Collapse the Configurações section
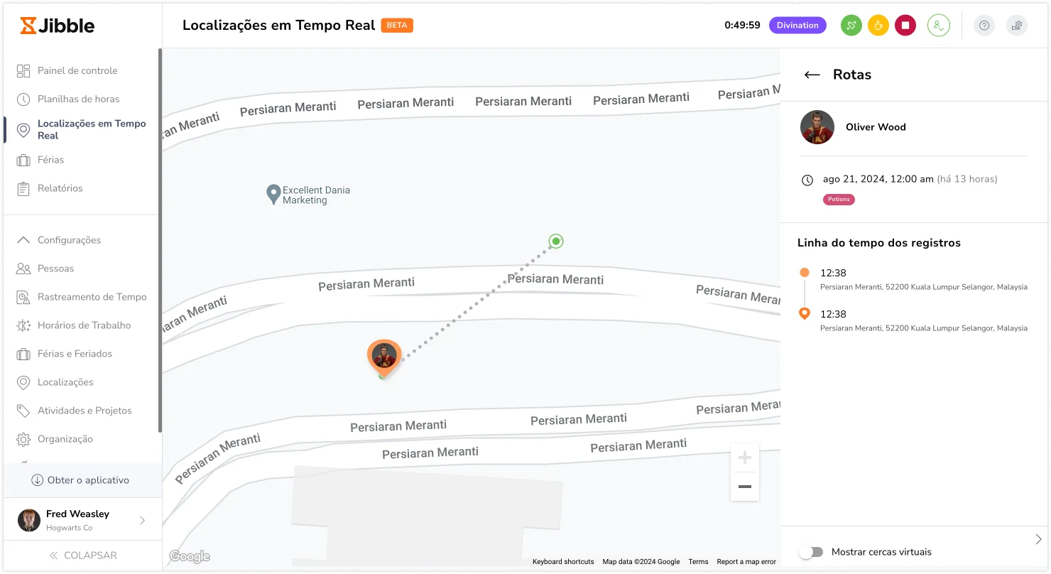1051x574 pixels. pyautogui.click(x=23, y=240)
